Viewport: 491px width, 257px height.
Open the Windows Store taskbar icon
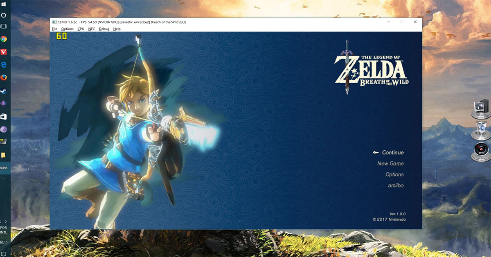point(4,117)
